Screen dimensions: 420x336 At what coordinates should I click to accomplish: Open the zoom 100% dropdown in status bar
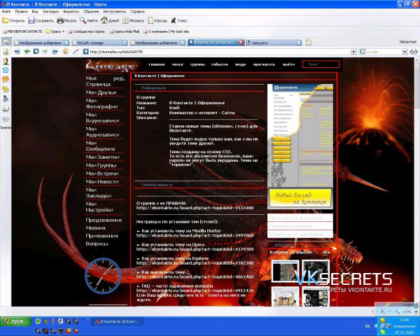(416, 312)
